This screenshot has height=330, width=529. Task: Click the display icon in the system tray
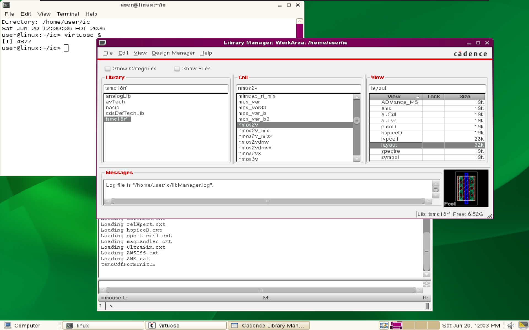pyautogui.click(x=523, y=325)
